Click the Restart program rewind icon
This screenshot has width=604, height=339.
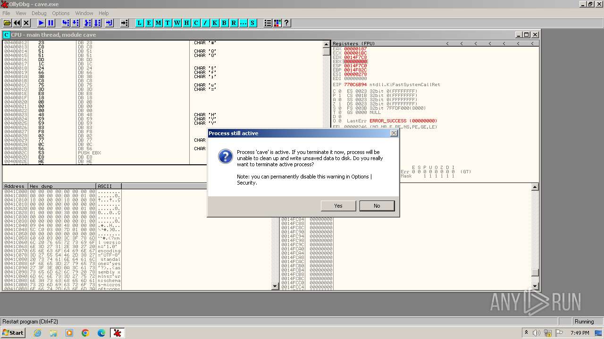(17, 23)
